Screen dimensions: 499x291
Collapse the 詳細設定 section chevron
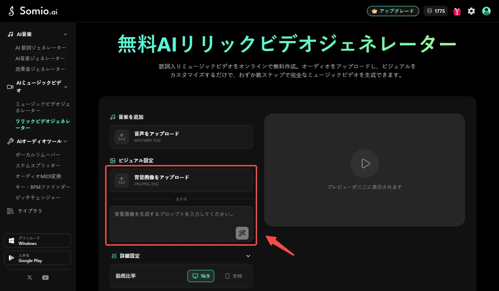point(248,256)
